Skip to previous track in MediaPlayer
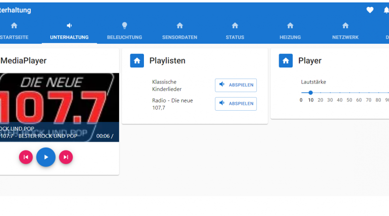Screen dimensions: 389x216 26,157
